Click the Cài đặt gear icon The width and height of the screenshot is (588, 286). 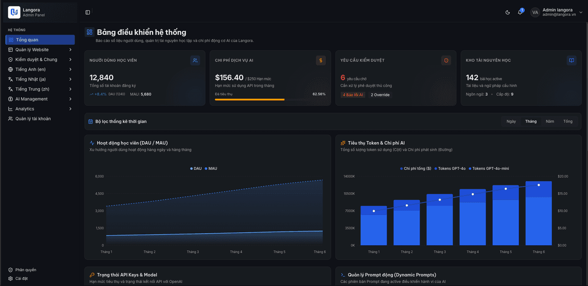click(x=11, y=279)
